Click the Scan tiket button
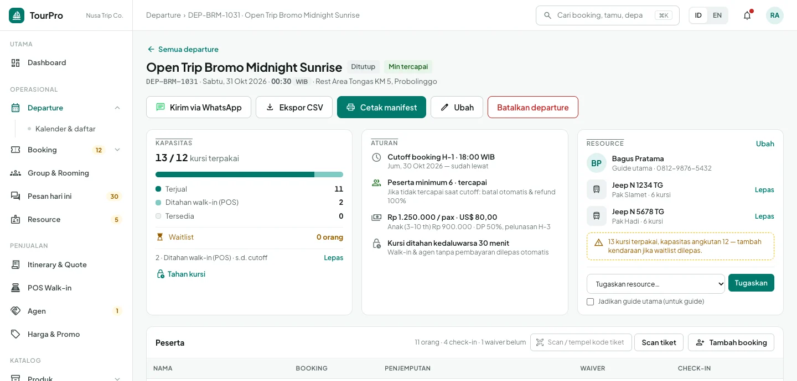 point(659,342)
